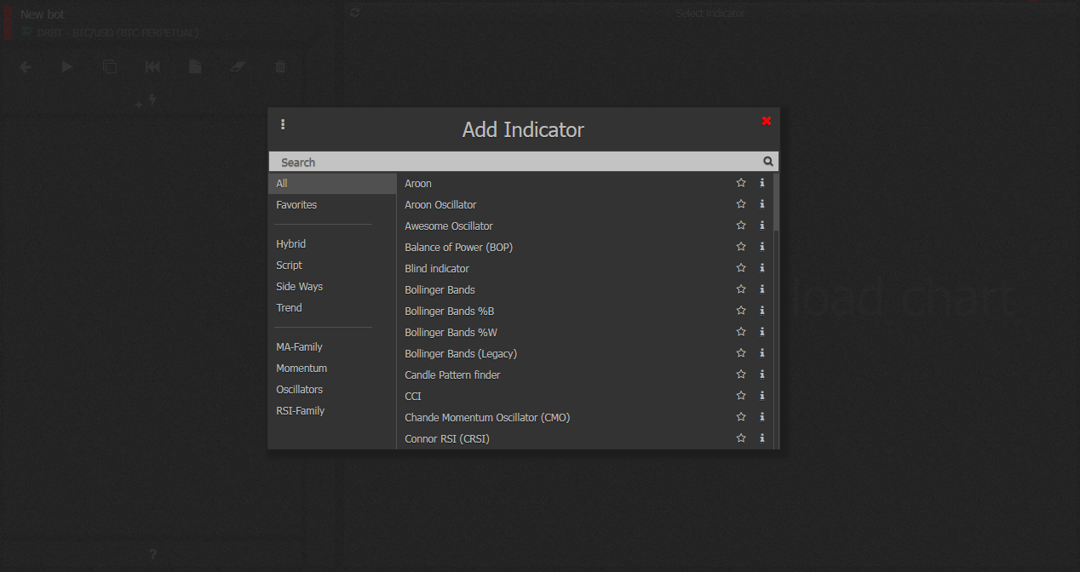Click the play button in bot toolbar
Image resolution: width=1080 pixels, height=572 pixels.
point(67,66)
